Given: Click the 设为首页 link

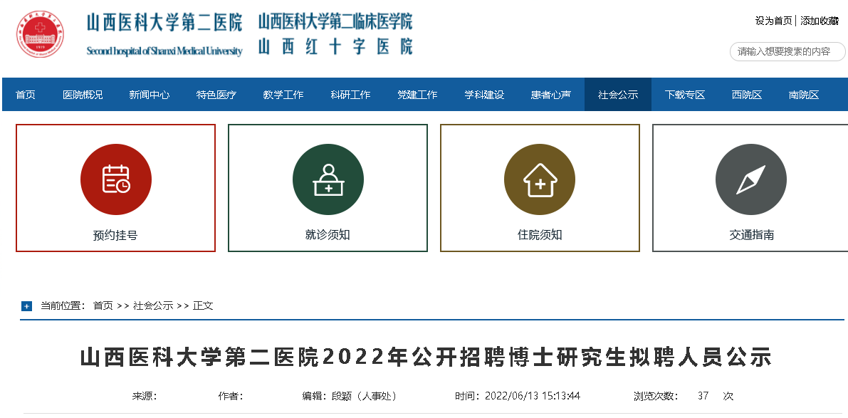Looking at the screenshot, I should pos(773,21).
